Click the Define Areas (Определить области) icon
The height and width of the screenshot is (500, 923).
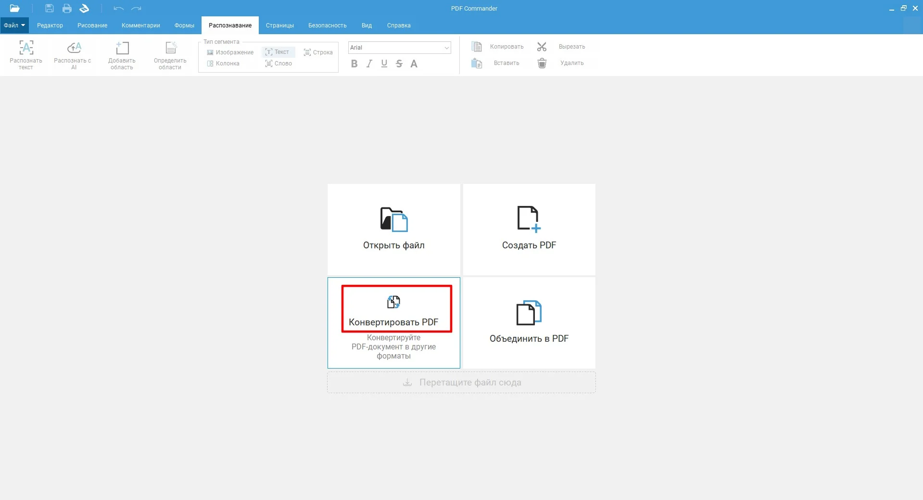pos(170,48)
